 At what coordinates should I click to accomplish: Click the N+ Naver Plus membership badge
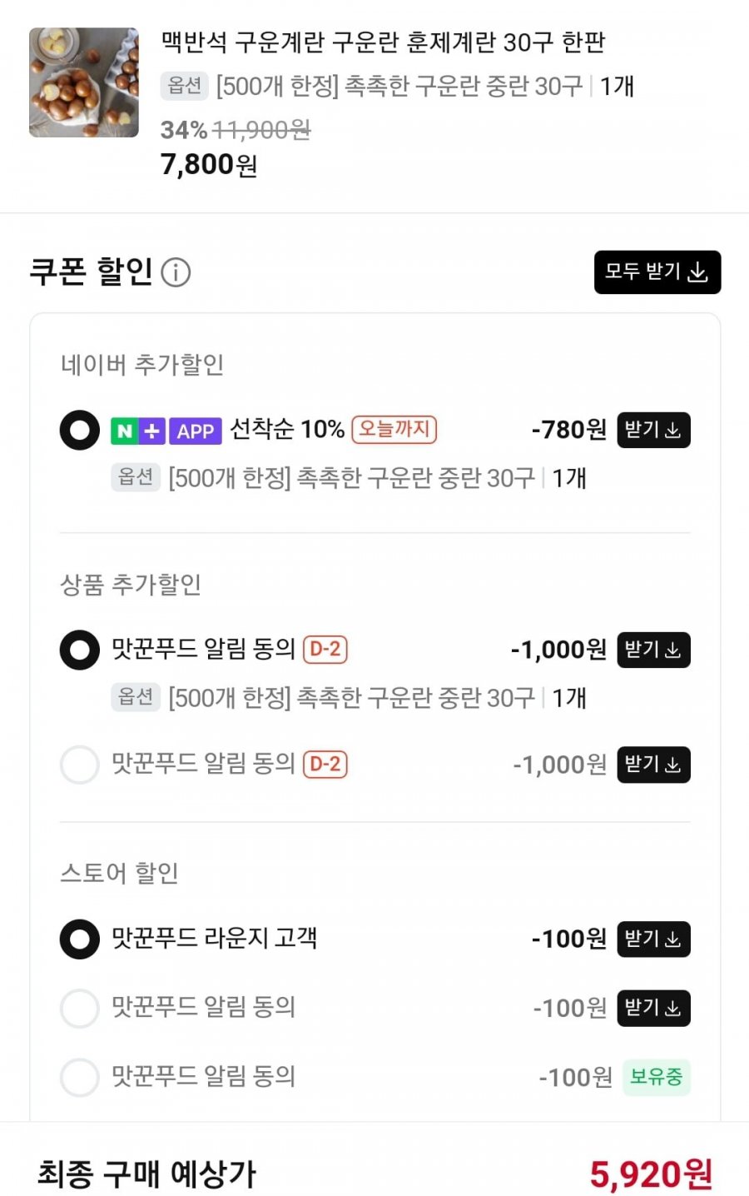point(138,431)
